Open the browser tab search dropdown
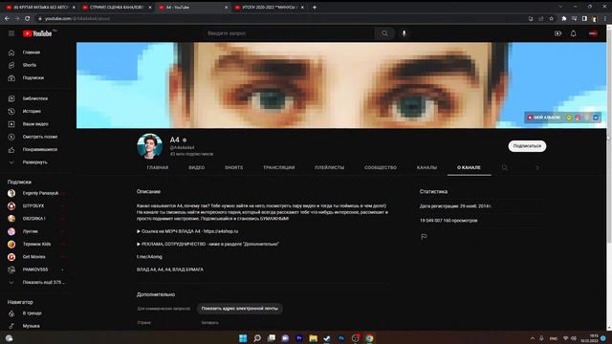This screenshot has height=344, width=612. point(560,7)
